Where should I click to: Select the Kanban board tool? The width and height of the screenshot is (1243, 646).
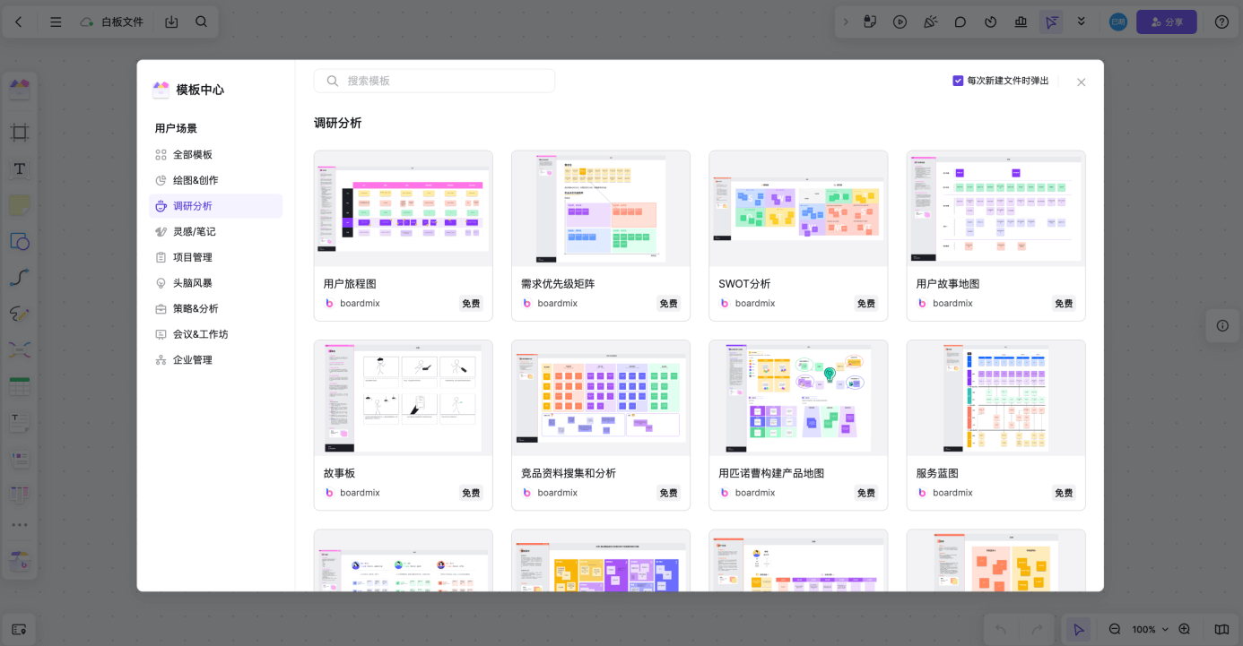pyautogui.click(x=20, y=494)
